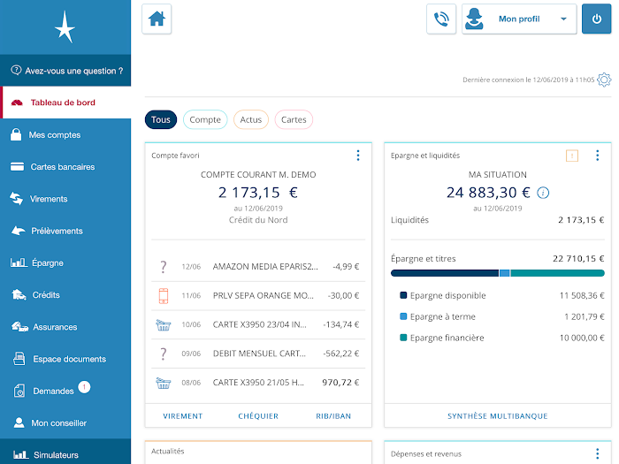619x464 pixels.
Task: Open Compte favori three-dot menu
Action: [358, 156]
